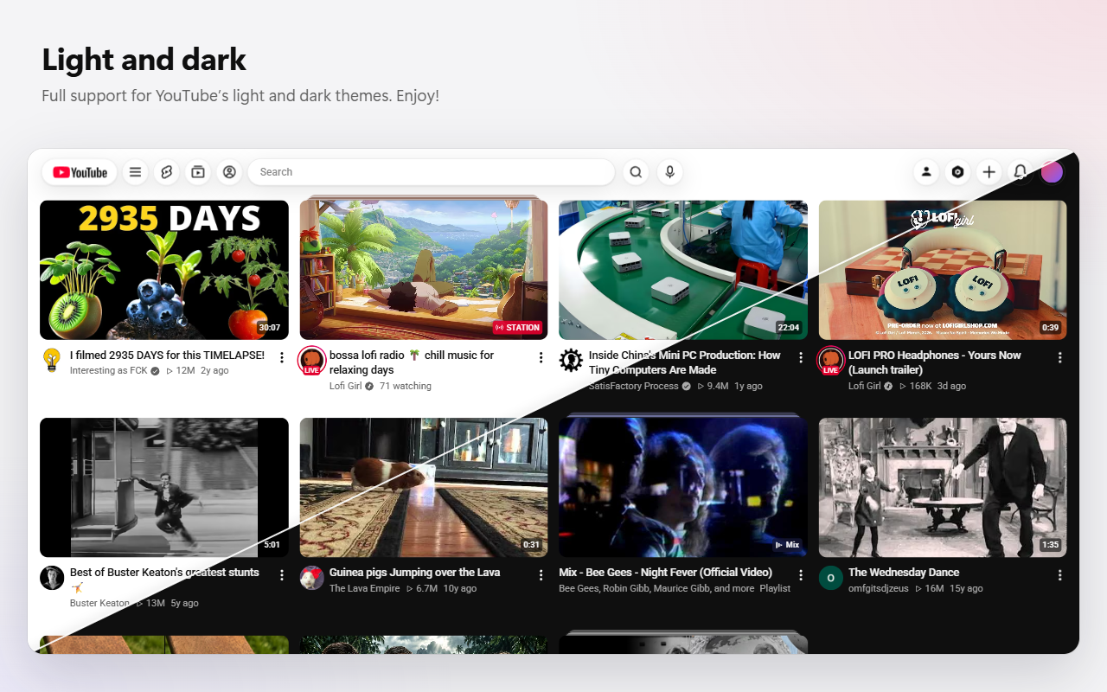Start voice search with microphone icon
The image size is (1107, 692).
coord(669,172)
